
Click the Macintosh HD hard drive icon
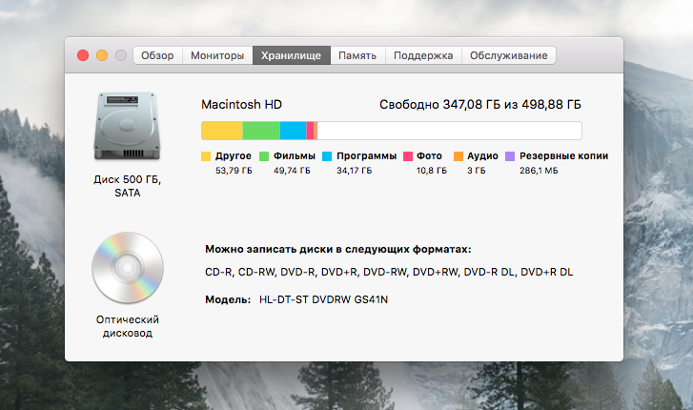pyautogui.click(x=128, y=126)
